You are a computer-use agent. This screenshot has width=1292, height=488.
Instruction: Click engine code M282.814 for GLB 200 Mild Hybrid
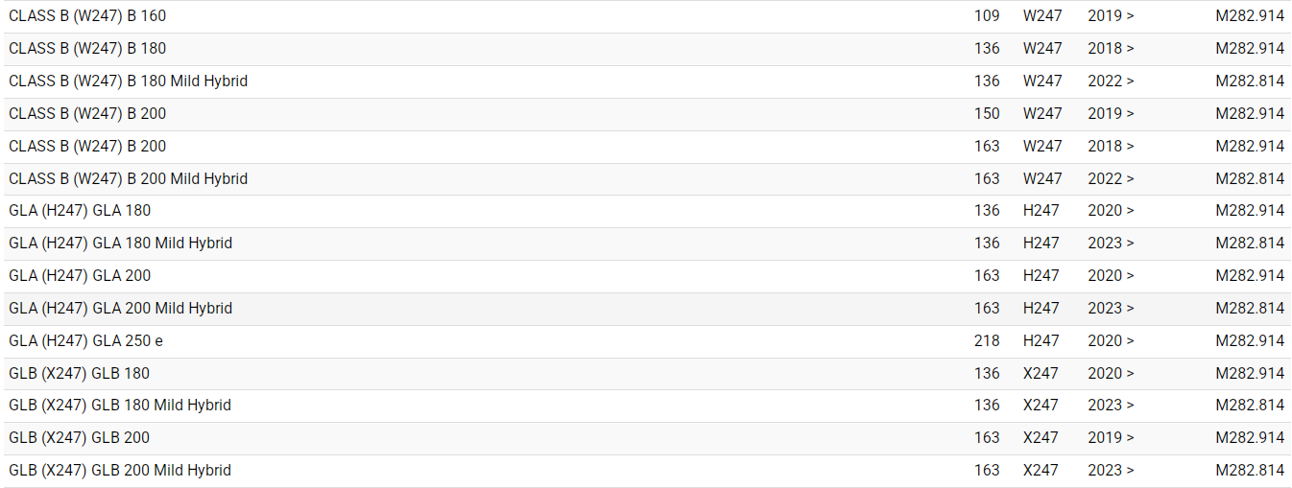(1249, 471)
